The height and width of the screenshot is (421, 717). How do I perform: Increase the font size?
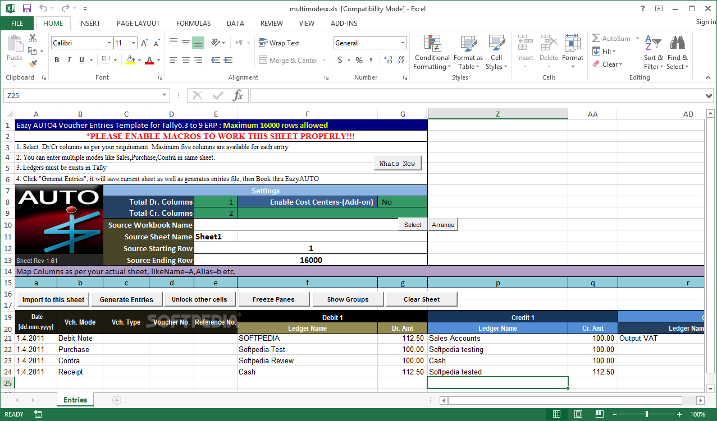tap(144, 43)
